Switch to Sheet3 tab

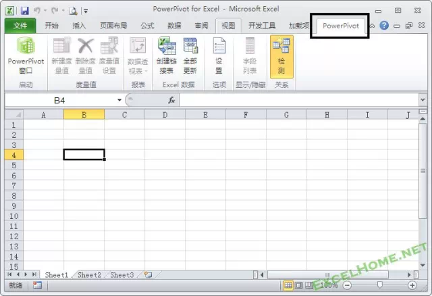(x=122, y=275)
